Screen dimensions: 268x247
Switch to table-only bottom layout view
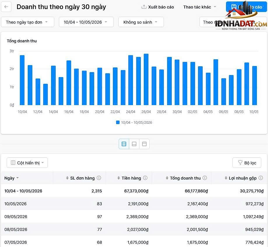pos(134,144)
